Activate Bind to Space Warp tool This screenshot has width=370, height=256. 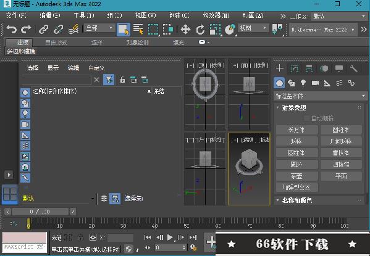point(73,30)
